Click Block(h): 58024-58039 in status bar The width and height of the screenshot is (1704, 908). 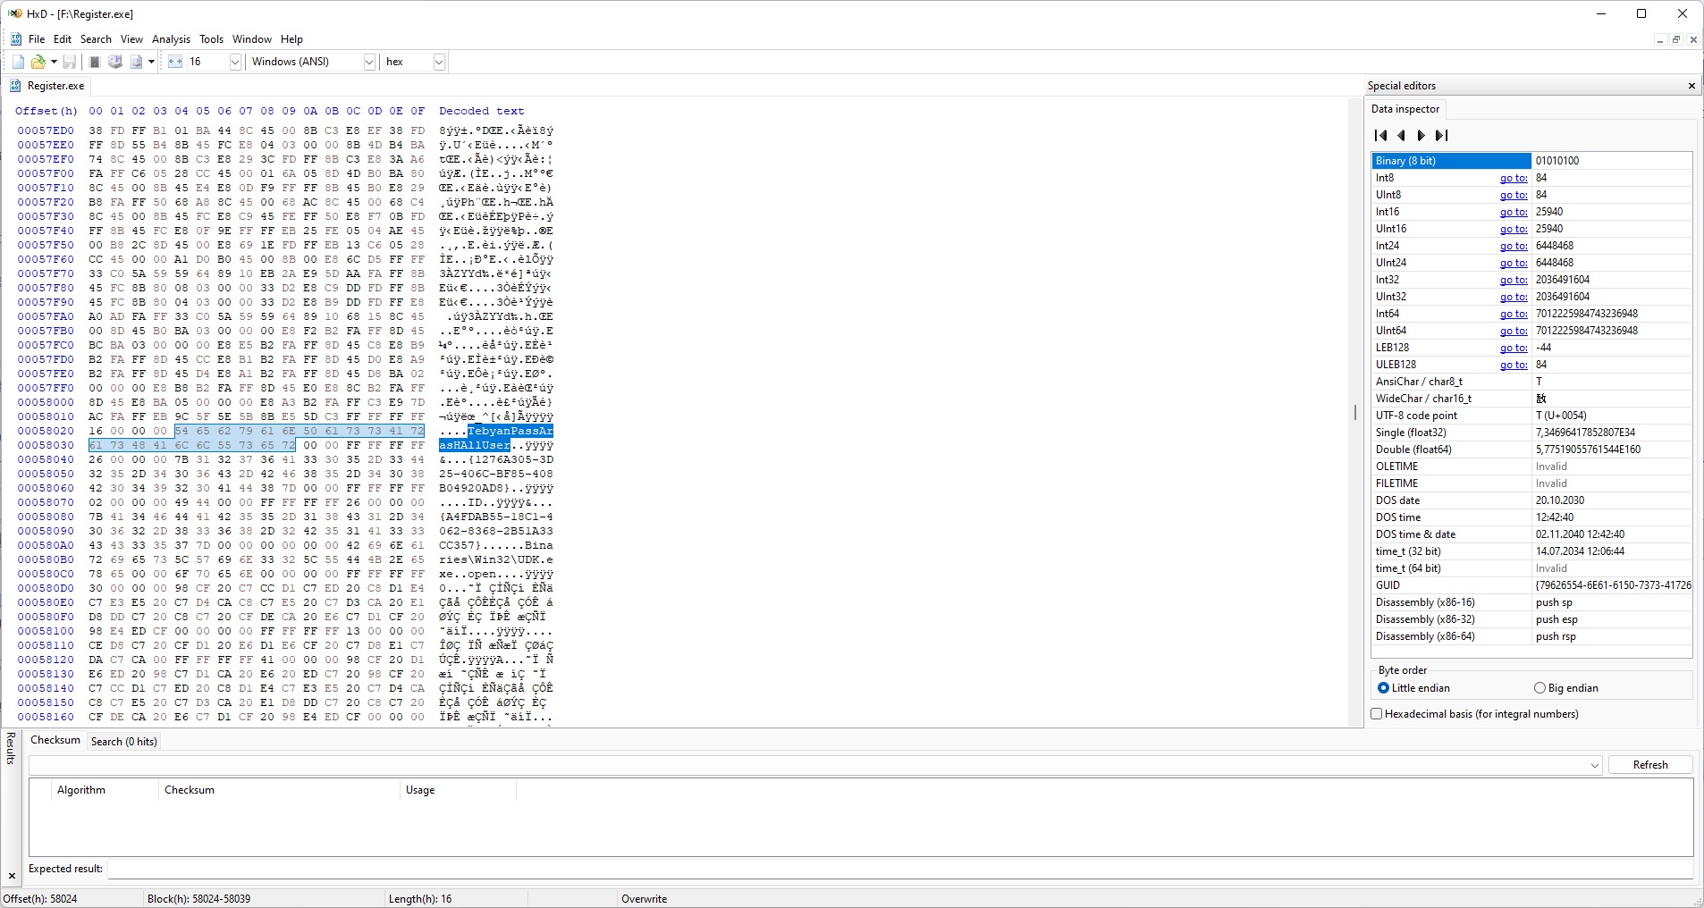[x=198, y=899]
